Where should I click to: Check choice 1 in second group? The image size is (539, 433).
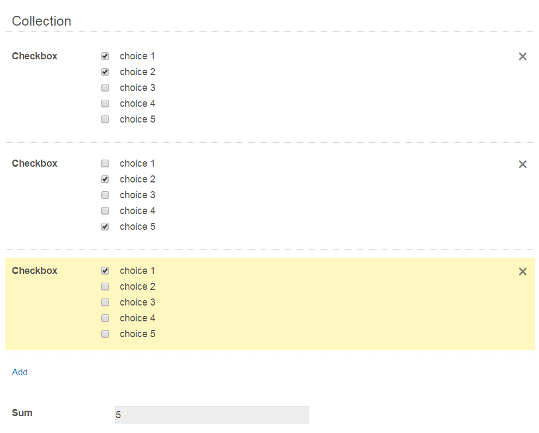[105, 163]
